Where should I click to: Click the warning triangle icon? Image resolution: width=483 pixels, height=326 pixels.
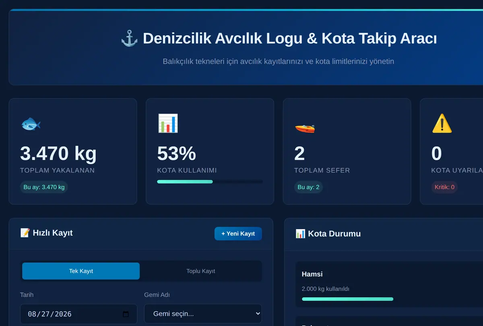click(x=442, y=123)
